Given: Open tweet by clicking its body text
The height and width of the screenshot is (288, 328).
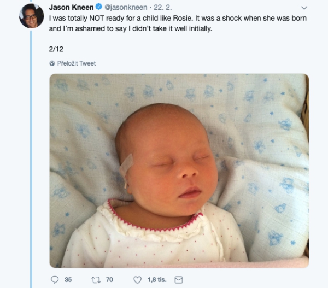Looking at the screenshot, I should tap(178, 23).
